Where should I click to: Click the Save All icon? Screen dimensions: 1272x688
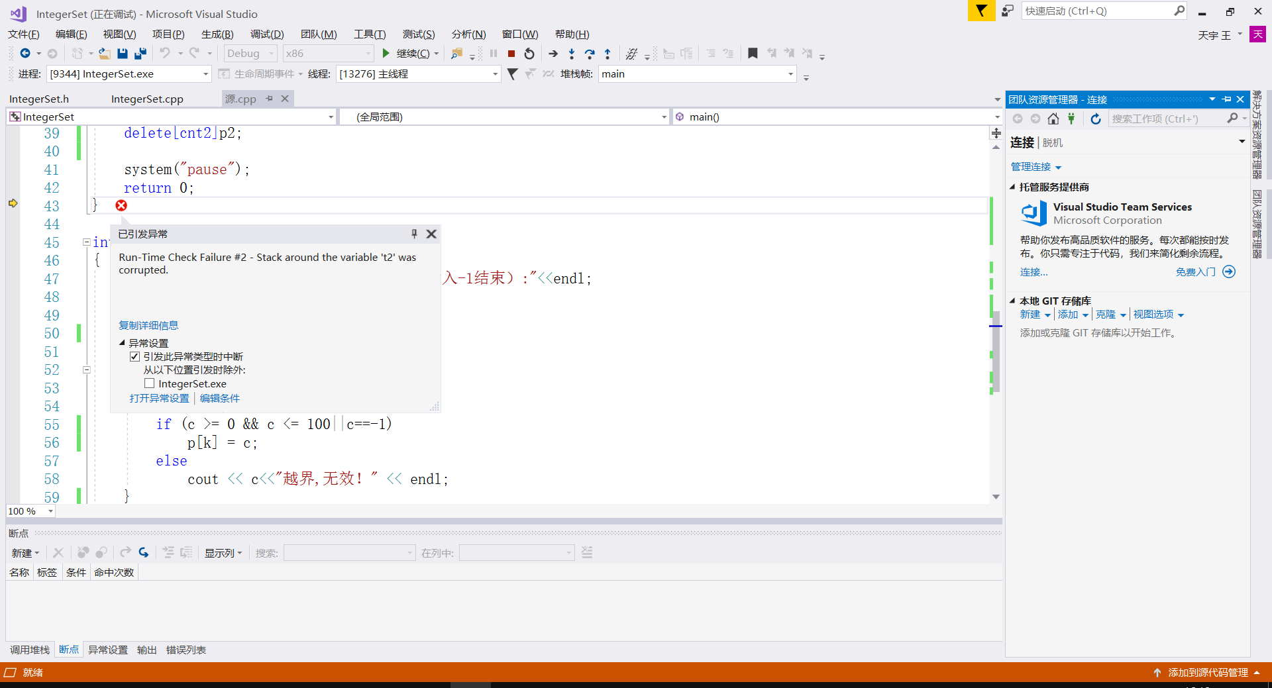(x=140, y=54)
